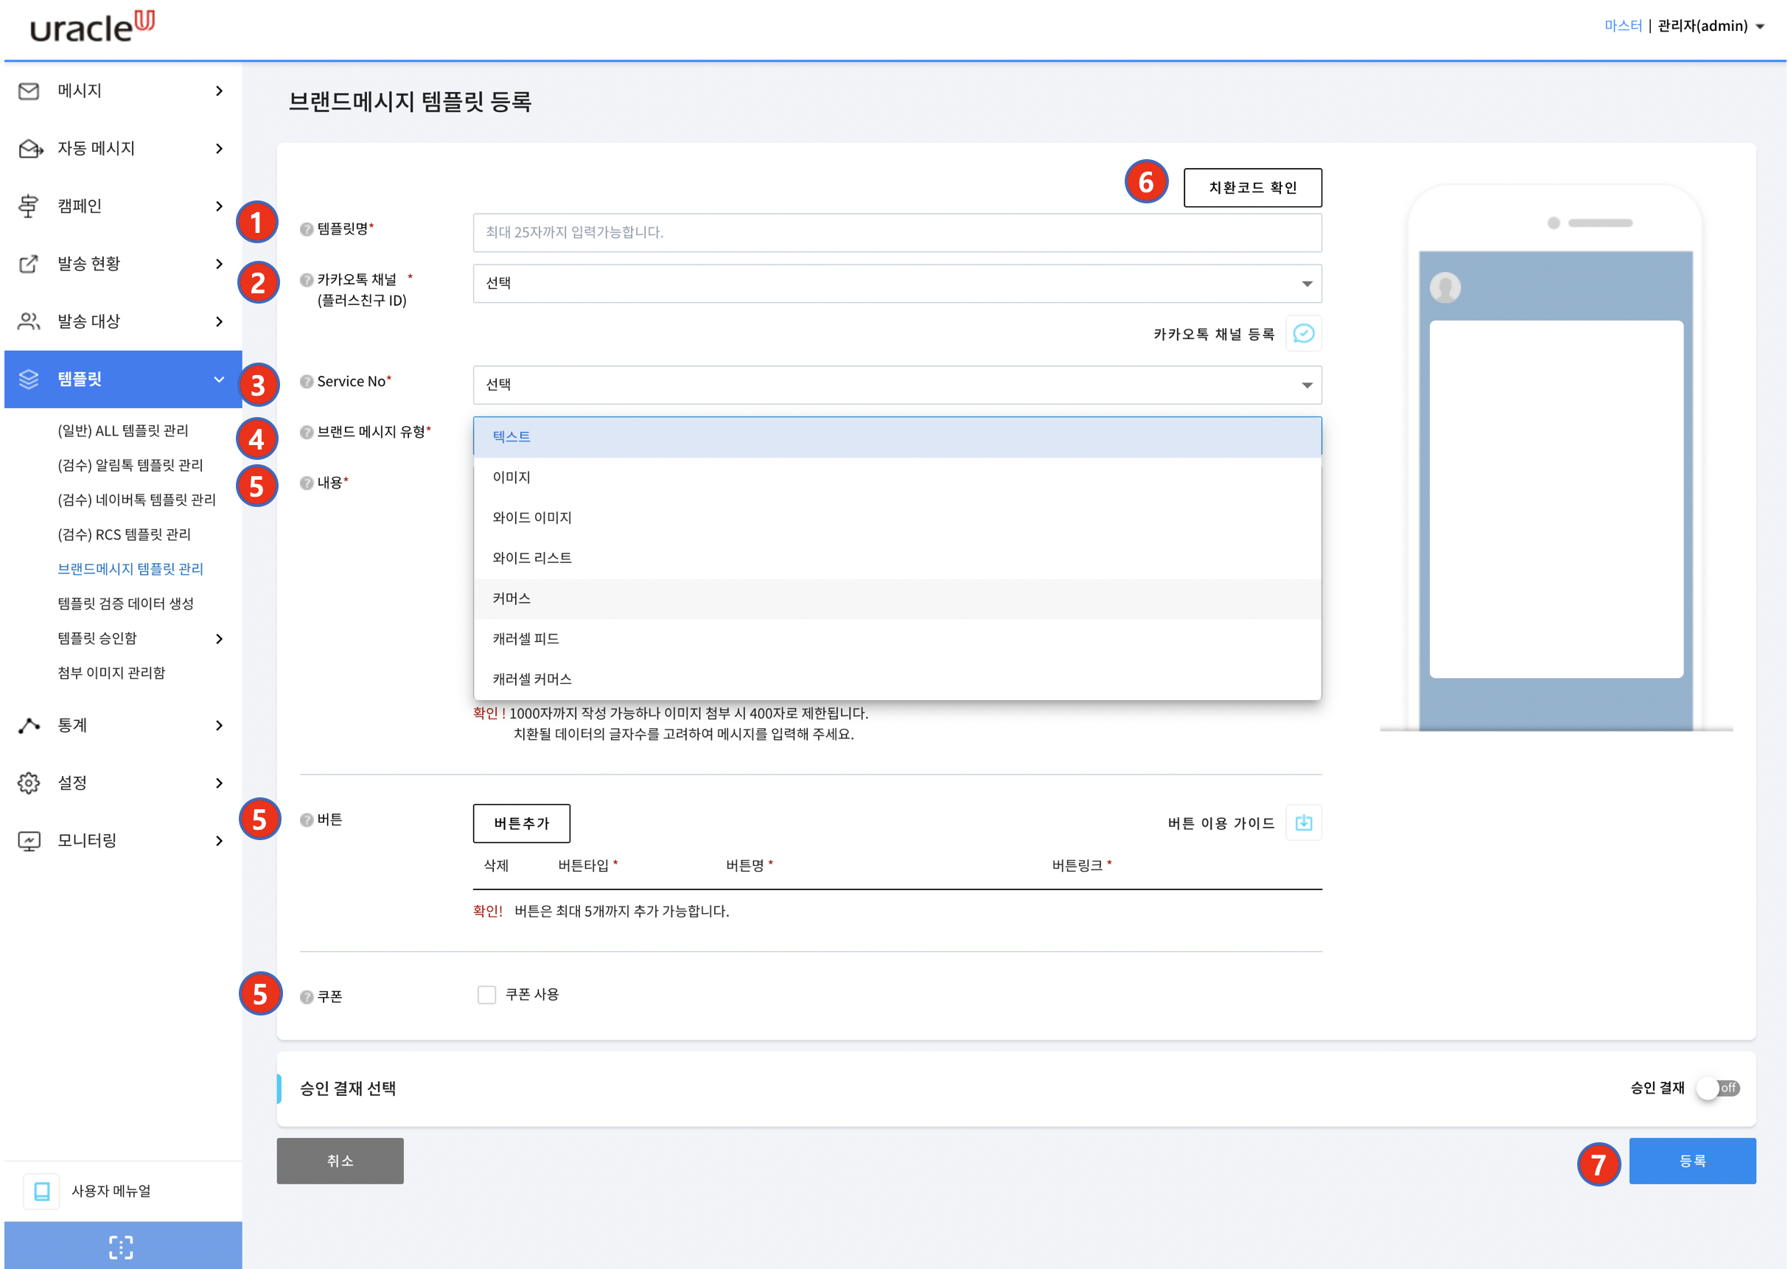Click the help icon next to 템플릿명
1788x1269 pixels.
(307, 229)
